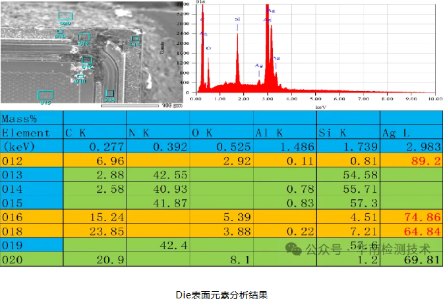
Task: Click the 1.486 keV energy cell
Action: pos(285,147)
